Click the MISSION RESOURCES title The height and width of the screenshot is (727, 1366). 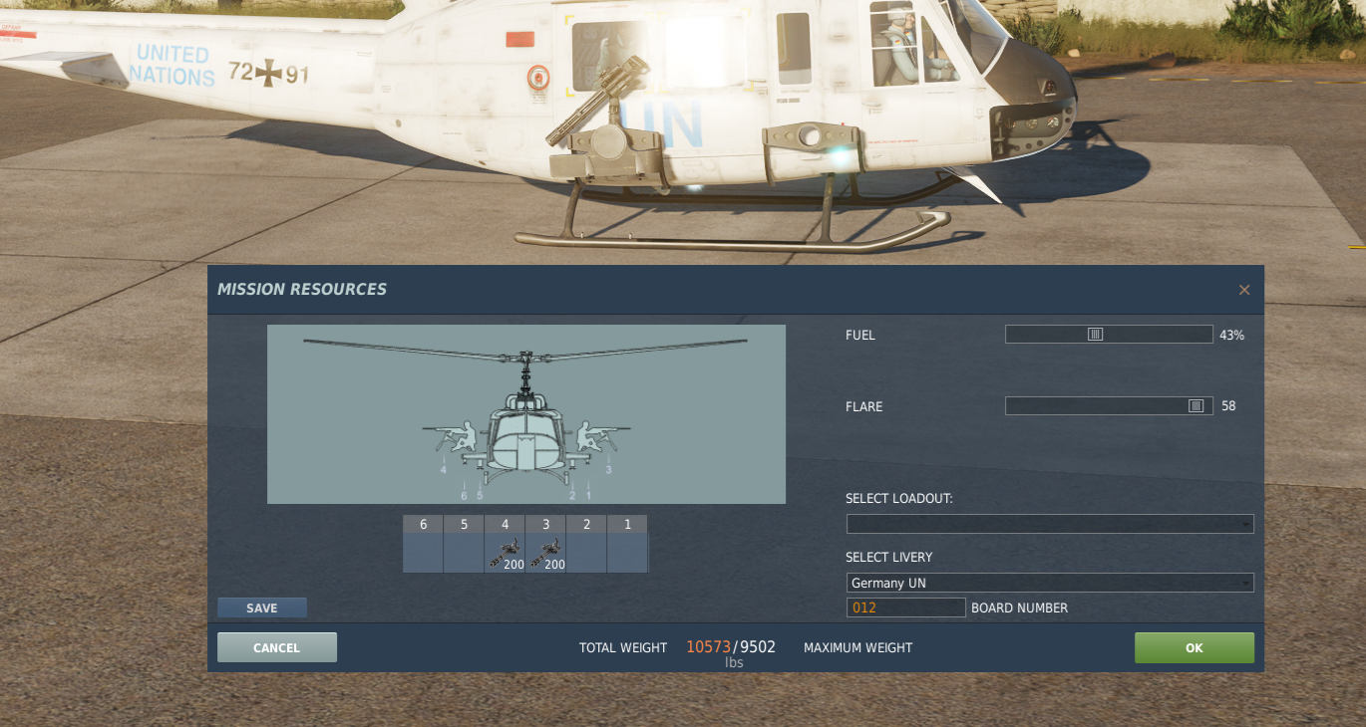pos(302,290)
